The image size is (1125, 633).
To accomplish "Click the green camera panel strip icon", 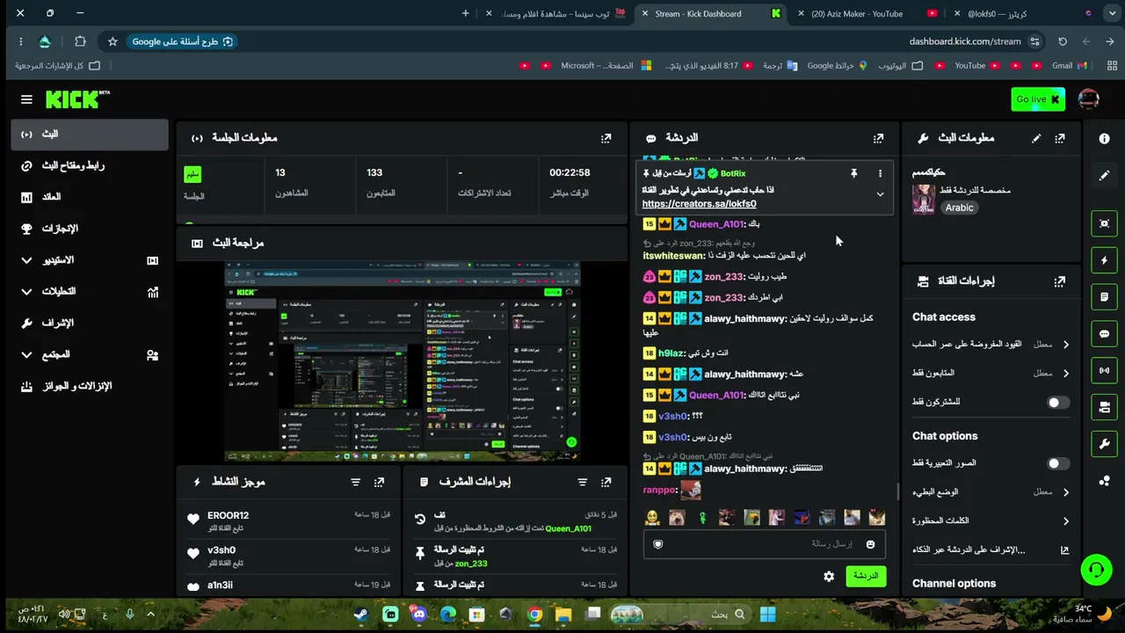I will (1104, 407).
